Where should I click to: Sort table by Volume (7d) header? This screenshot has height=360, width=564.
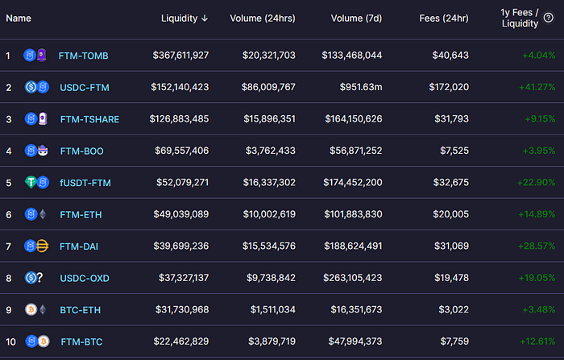[x=356, y=19]
